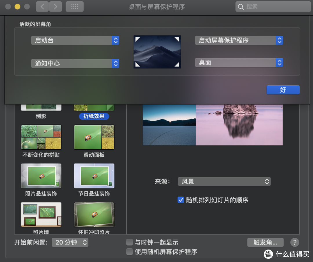The height and width of the screenshot is (262, 313).
Task: Choose the 节日悬挂装饰 screen saver
Action: point(94,176)
